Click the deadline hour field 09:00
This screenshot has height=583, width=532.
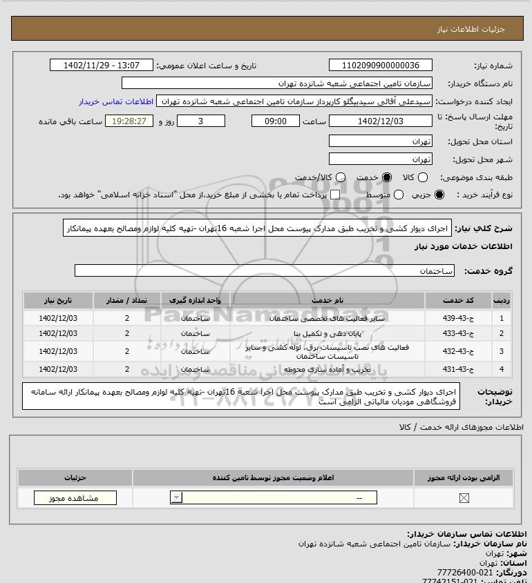pyautogui.click(x=276, y=121)
